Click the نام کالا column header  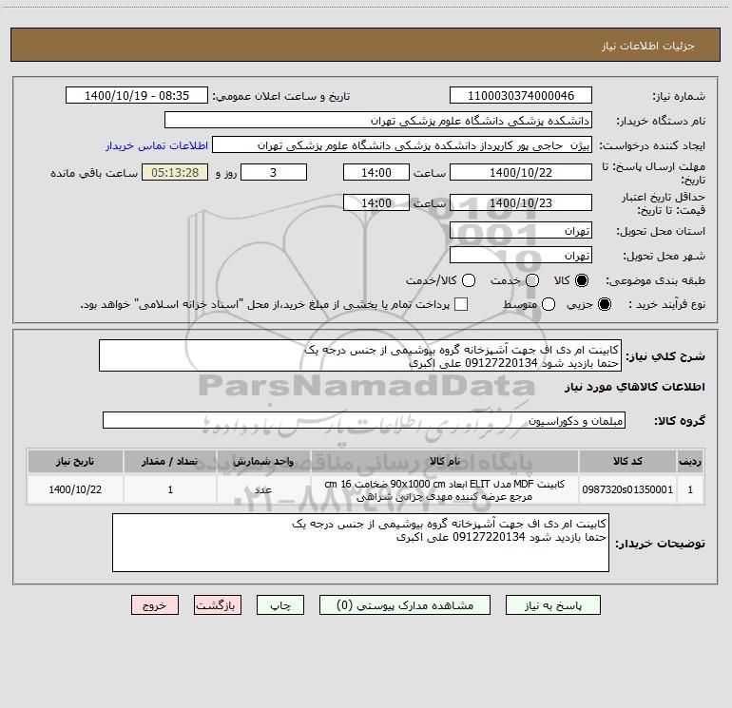tap(445, 462)
